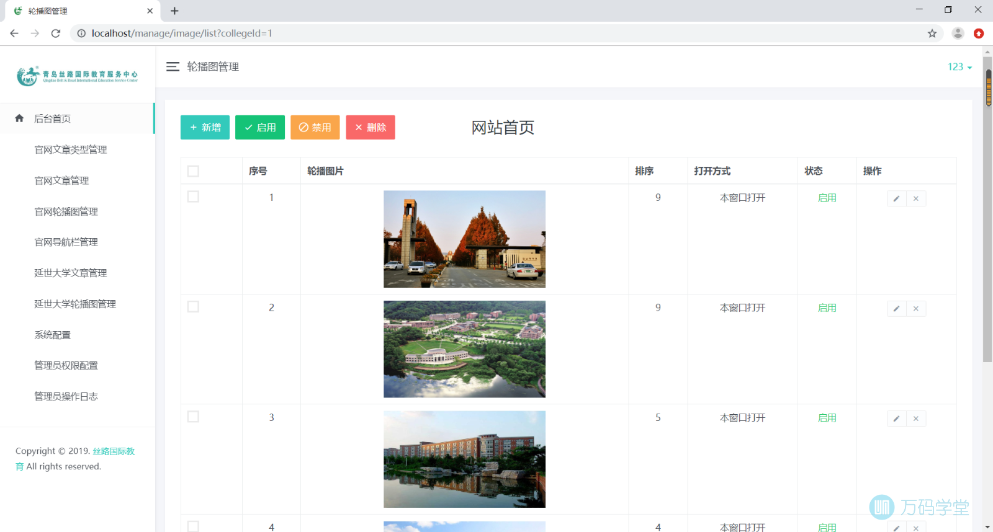This screenshot has height=532, width=993.
Task: Click sort value 5 in row 3
Action: (658, 418)
